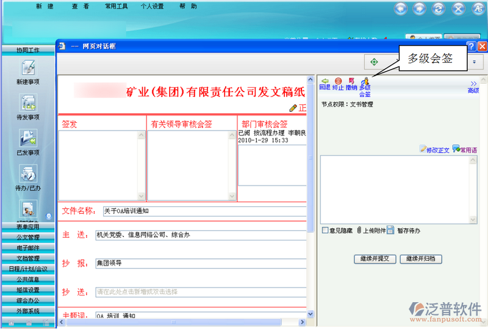Click the 撤销 (revoke) icon
This screenshot has height=329, width=488.
coord(351,81)
